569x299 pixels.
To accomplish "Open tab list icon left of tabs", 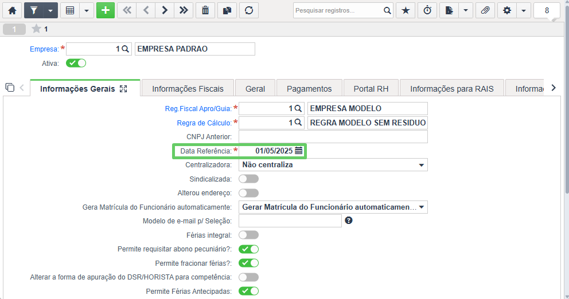I will click(x=10, y=87).
